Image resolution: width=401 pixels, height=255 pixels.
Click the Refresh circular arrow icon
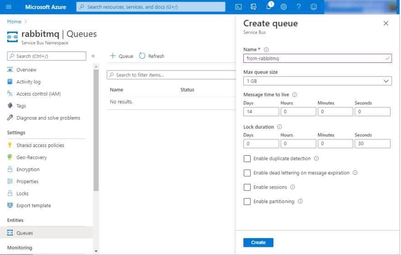click(142, 56)
